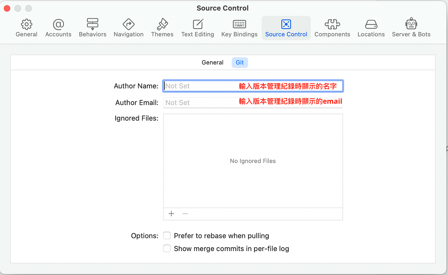Image resolution: width=448 pixels, height=275 pixels.
Task: Open the Themes settings pane
Action: tap(162, 27)
